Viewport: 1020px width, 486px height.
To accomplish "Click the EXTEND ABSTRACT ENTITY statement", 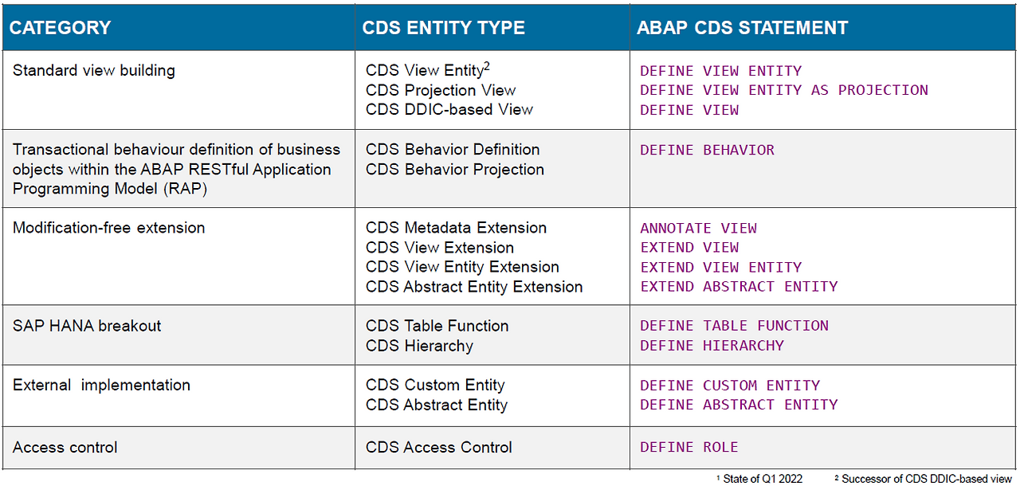I will (x=739, y=287).
